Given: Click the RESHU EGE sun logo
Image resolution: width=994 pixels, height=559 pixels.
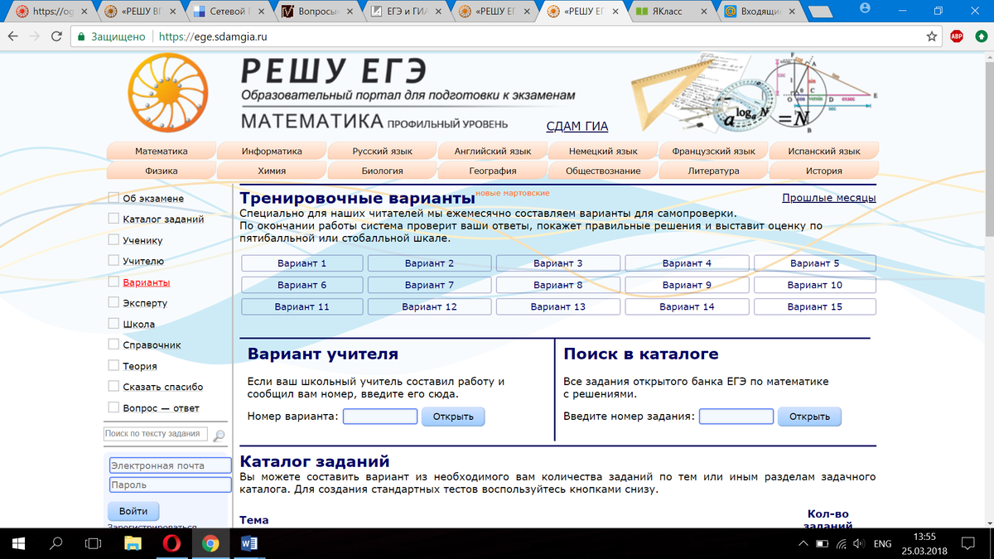Looking at the screenshot, I should [170, 93].
